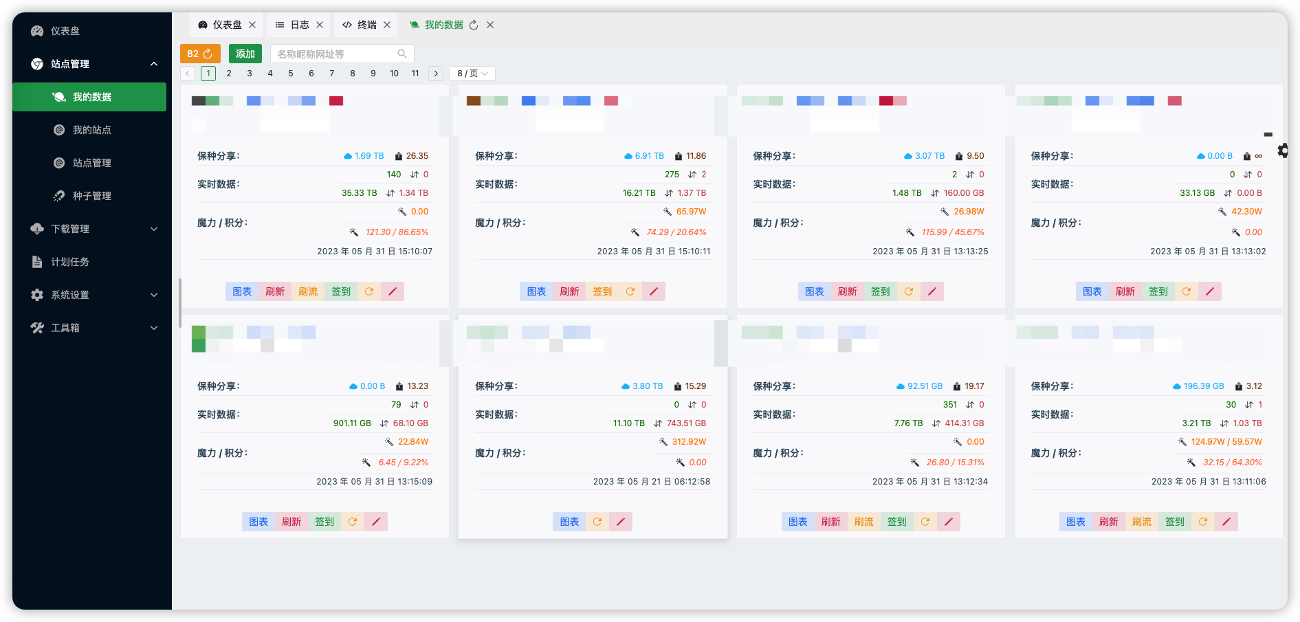Click the reload icon on the 196.39 GB card
The height and width of the screenshot is (622, 1300).
click(x=1203, y=522)
